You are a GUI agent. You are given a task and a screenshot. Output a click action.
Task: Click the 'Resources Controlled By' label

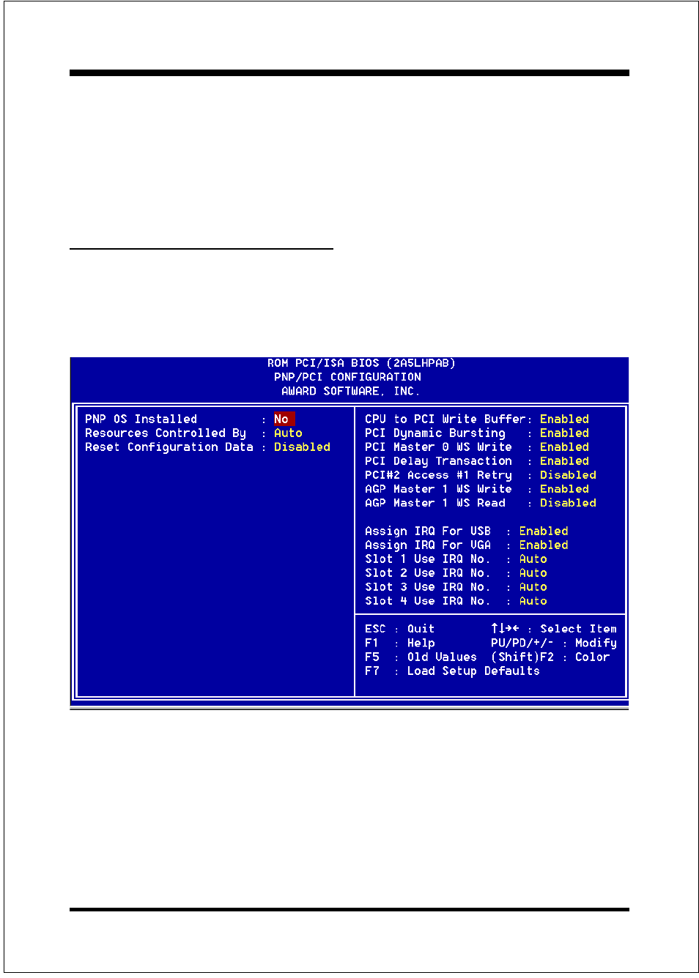166,433
